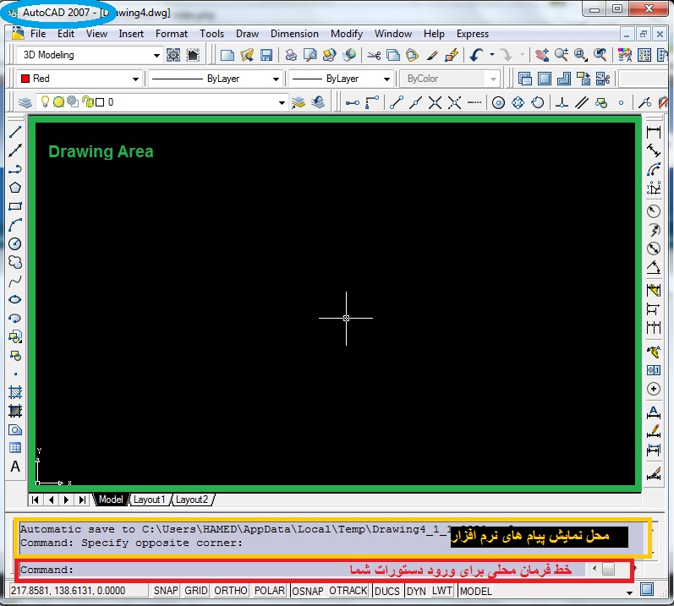The image size is (674, 606).
Task: Enable OSNAP object snap toggle
Action: point(308,591)
